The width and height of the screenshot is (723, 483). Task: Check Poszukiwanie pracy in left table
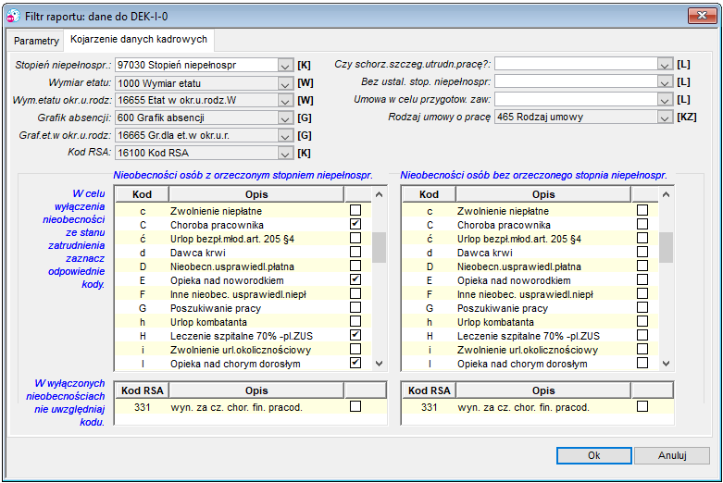point(355,308)
